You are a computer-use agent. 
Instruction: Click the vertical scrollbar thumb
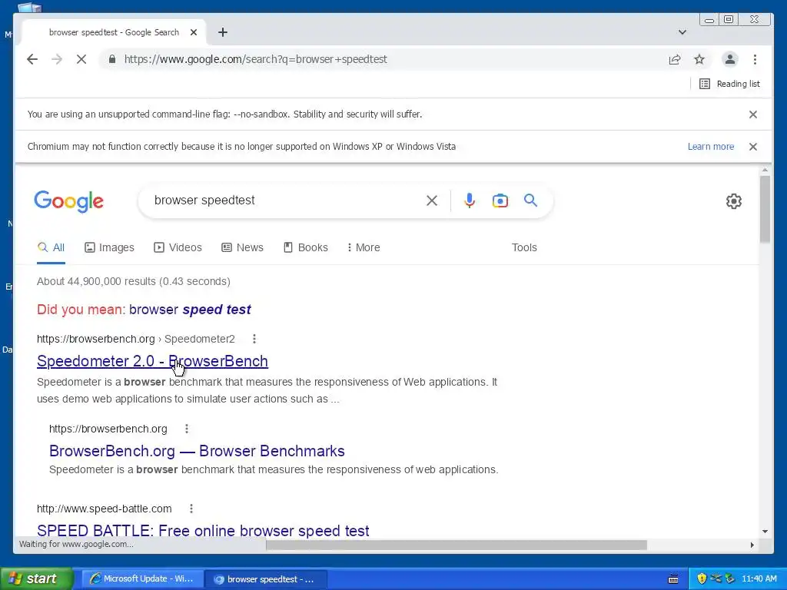coord(765,209)
